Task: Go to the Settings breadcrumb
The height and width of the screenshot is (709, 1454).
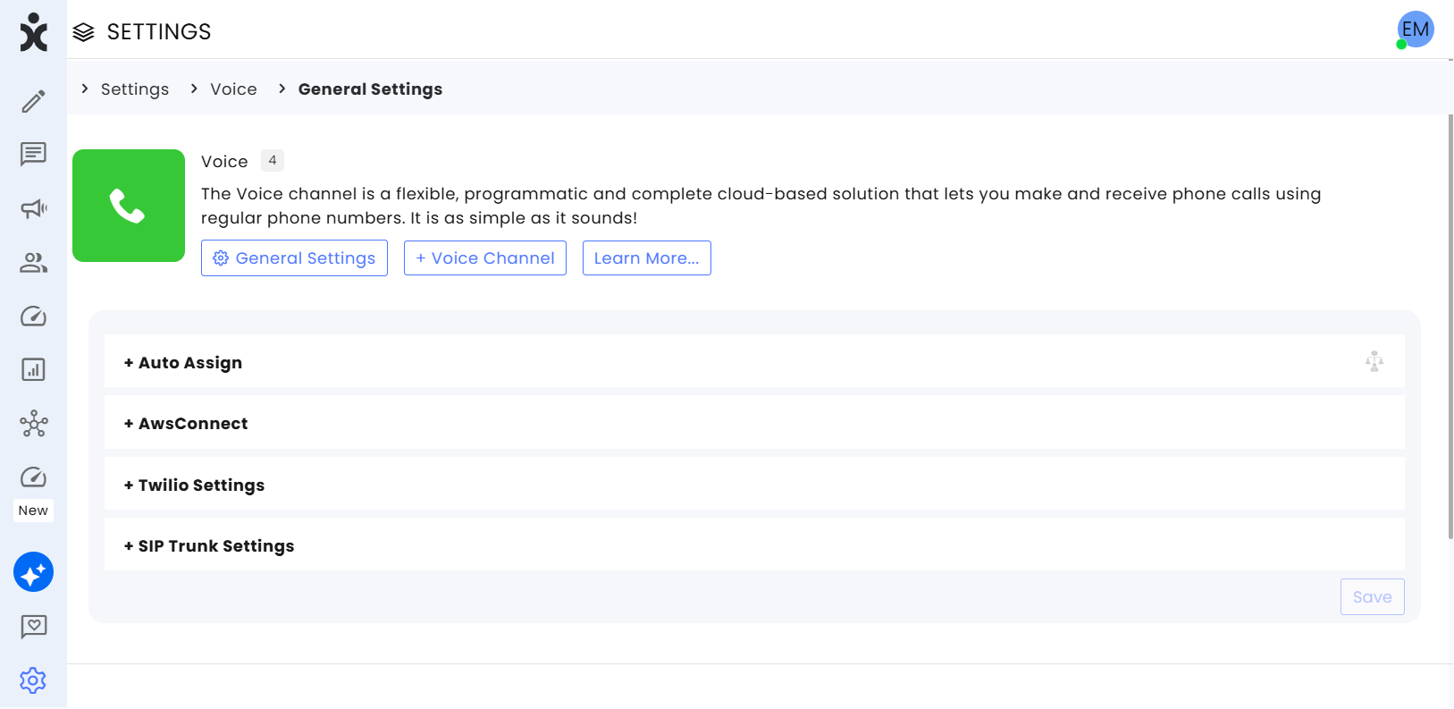Action: [x=135, y=89]
